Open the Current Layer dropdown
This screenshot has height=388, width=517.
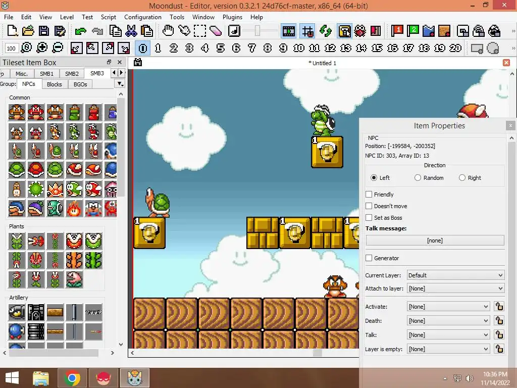tap(455, 275)
